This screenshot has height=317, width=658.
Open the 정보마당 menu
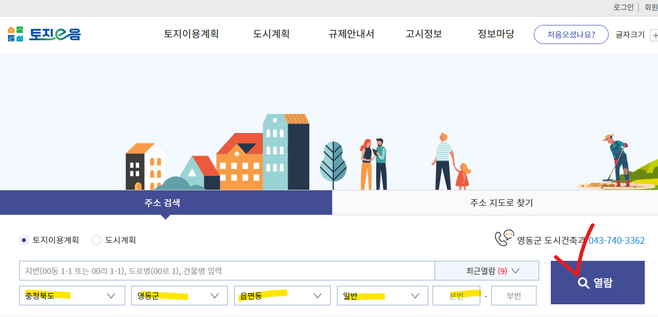coord(495,33)
